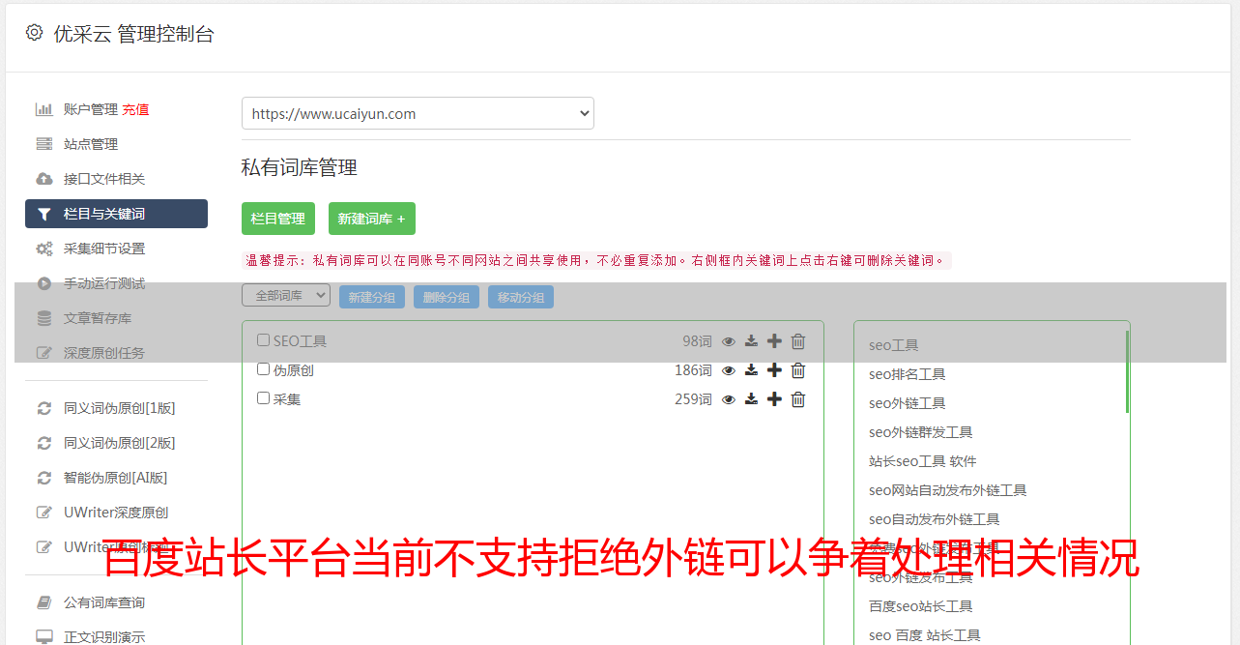This screenshot has width=1240, height=645.
Task: Click plus icon in the 采集 row
Action: pos(774,399)
